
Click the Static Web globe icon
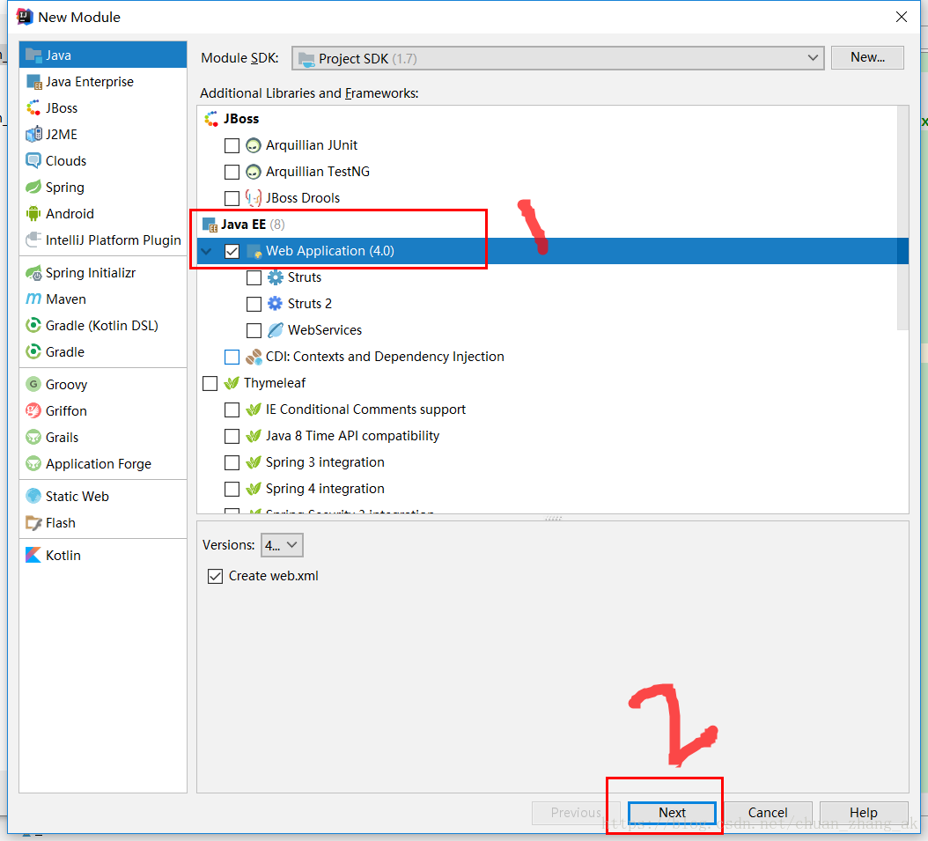pos(33,496)
